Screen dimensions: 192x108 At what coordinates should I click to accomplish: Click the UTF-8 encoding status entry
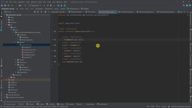157,106
